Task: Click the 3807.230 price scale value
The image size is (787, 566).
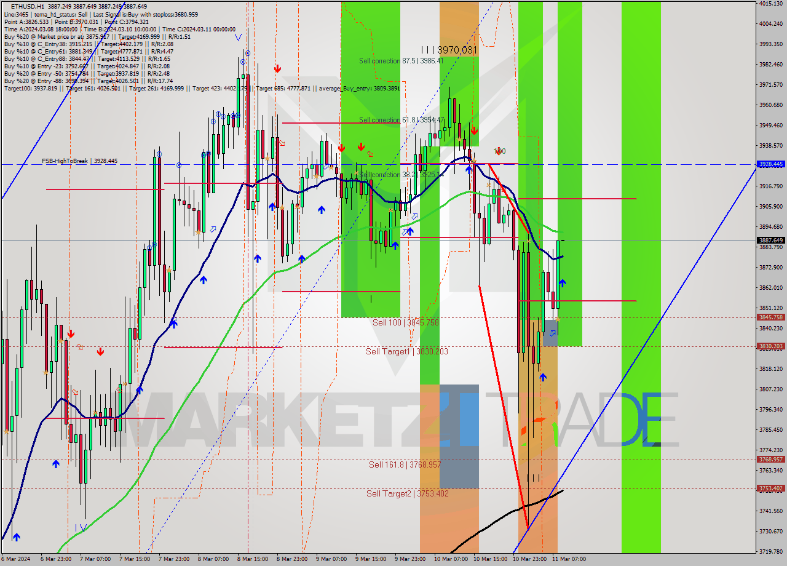Action: click(771, 389)
